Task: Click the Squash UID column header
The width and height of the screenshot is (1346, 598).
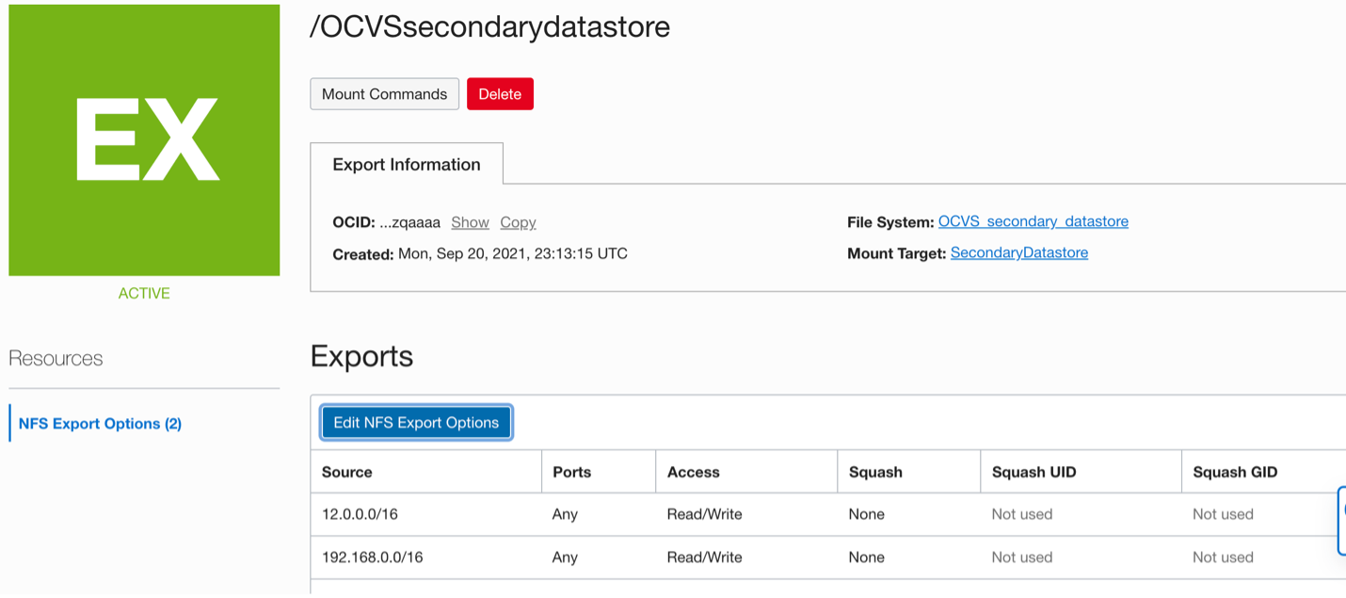Action: tap(1035, 472)
